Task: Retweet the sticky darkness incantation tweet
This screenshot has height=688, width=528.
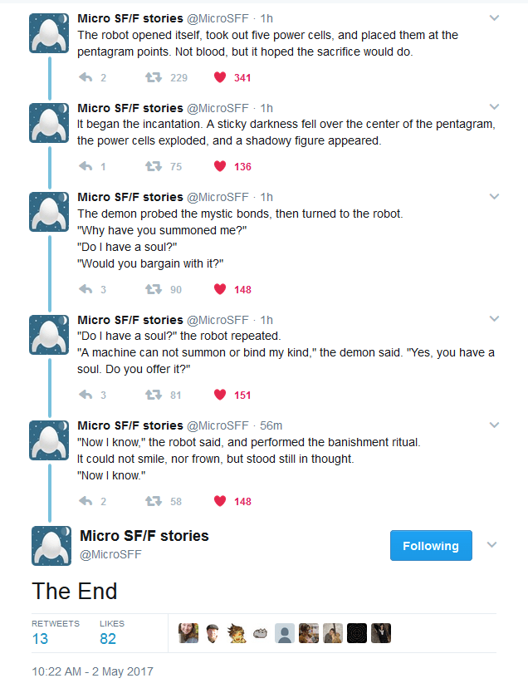Action: point(153,166)
